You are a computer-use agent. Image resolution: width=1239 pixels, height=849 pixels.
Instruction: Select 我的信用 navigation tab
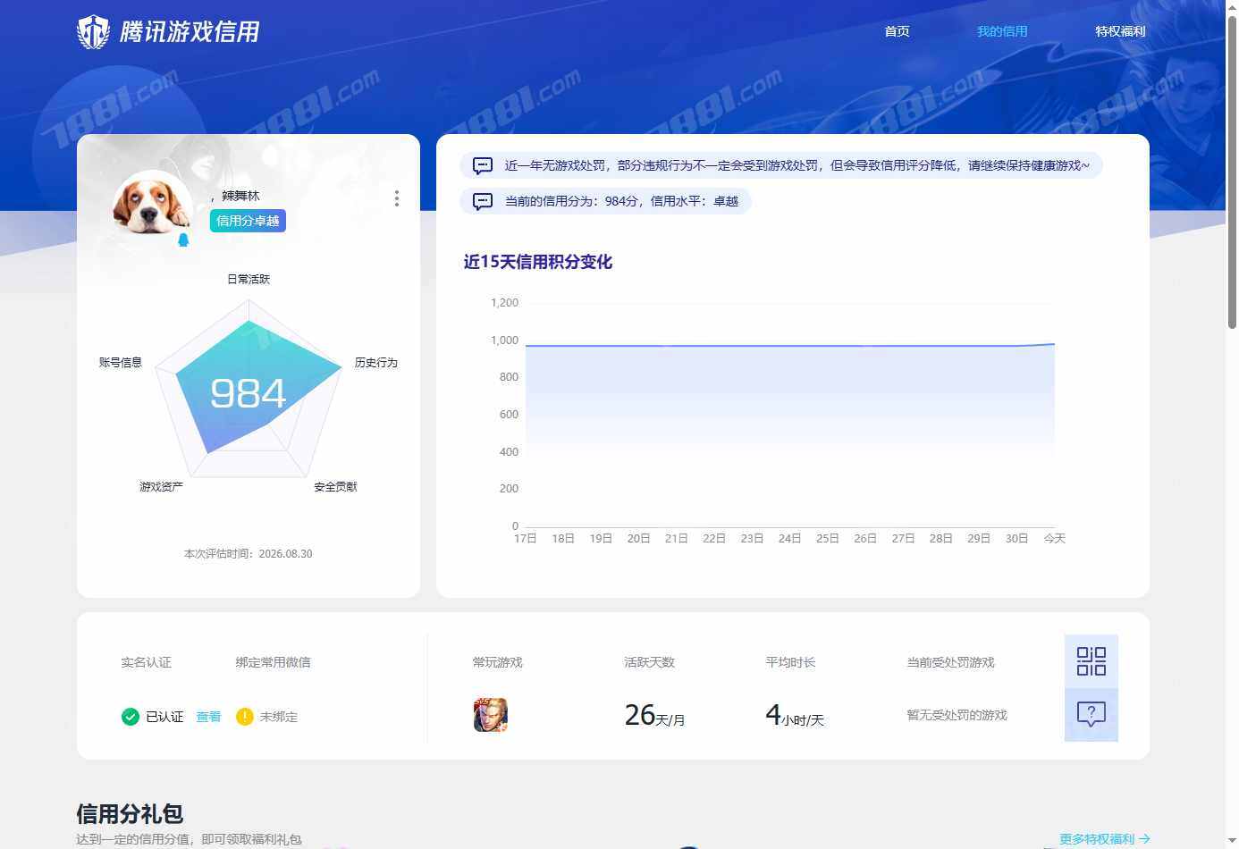click(x=1002, y=31)
